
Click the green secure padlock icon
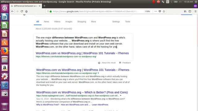51,11
